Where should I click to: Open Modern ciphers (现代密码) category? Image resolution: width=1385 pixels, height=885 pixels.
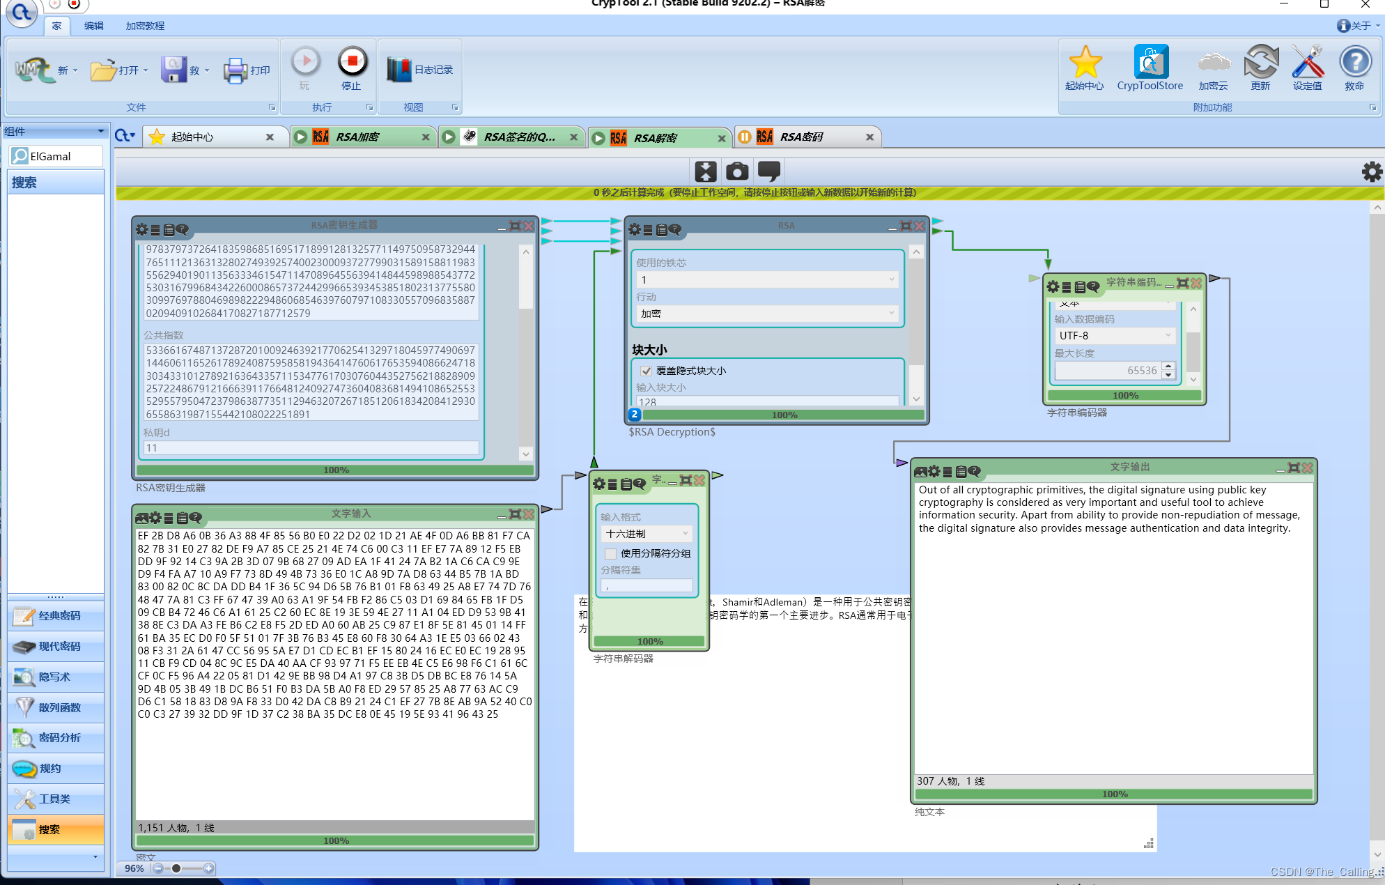point(56,647)
